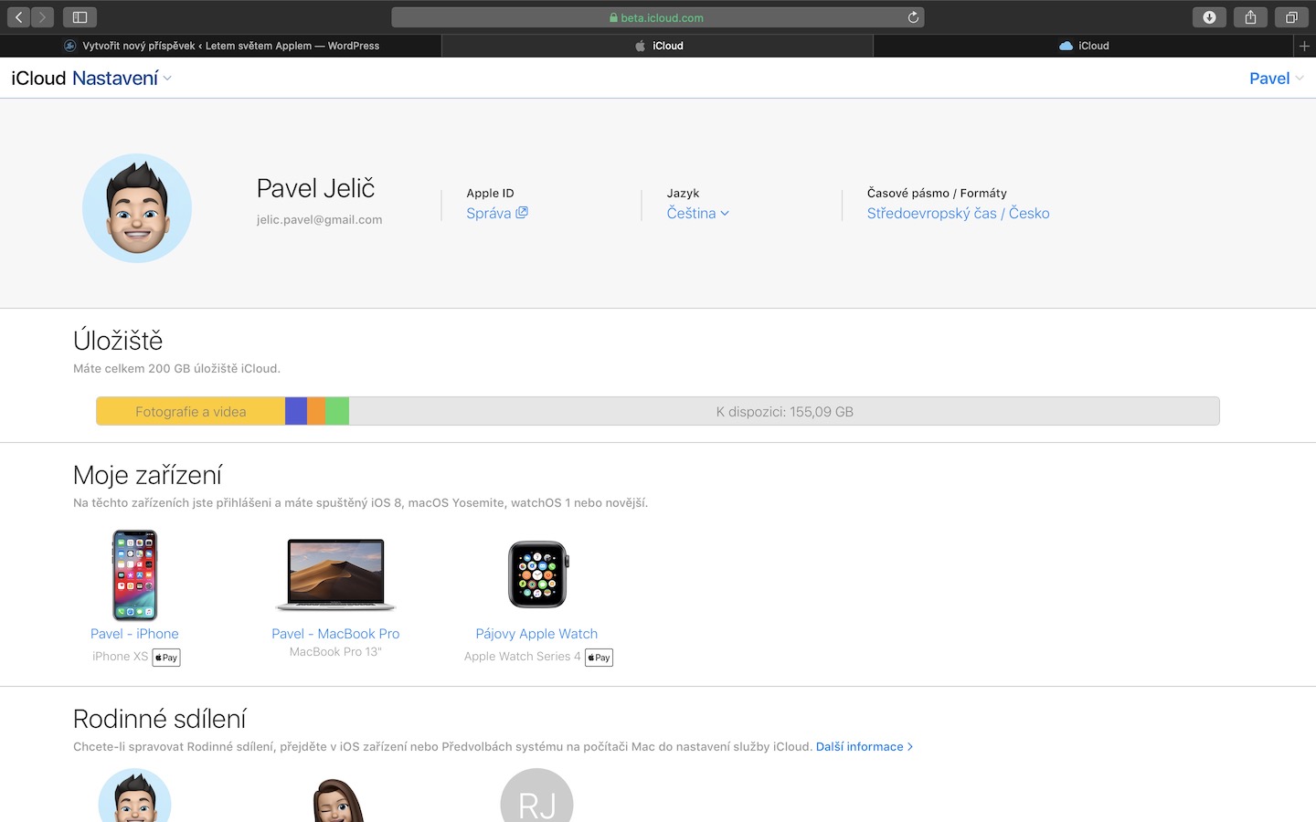Image resolution: width=1316 pixels, height=822 pixels.
Task: Click the Rodinné sdílení section heading
Action: (x=160, y=719)
